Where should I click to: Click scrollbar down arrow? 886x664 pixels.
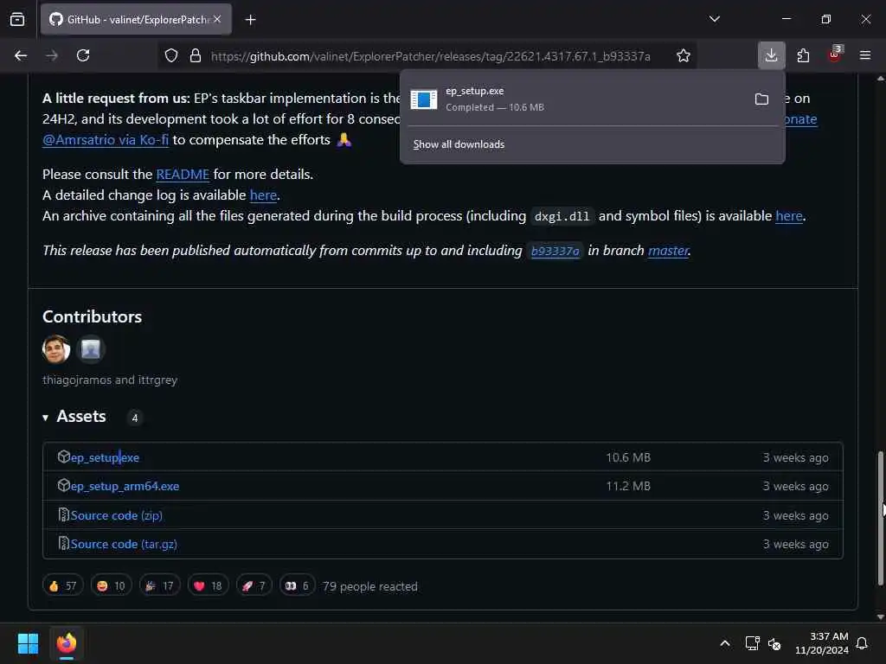point(880,617)
